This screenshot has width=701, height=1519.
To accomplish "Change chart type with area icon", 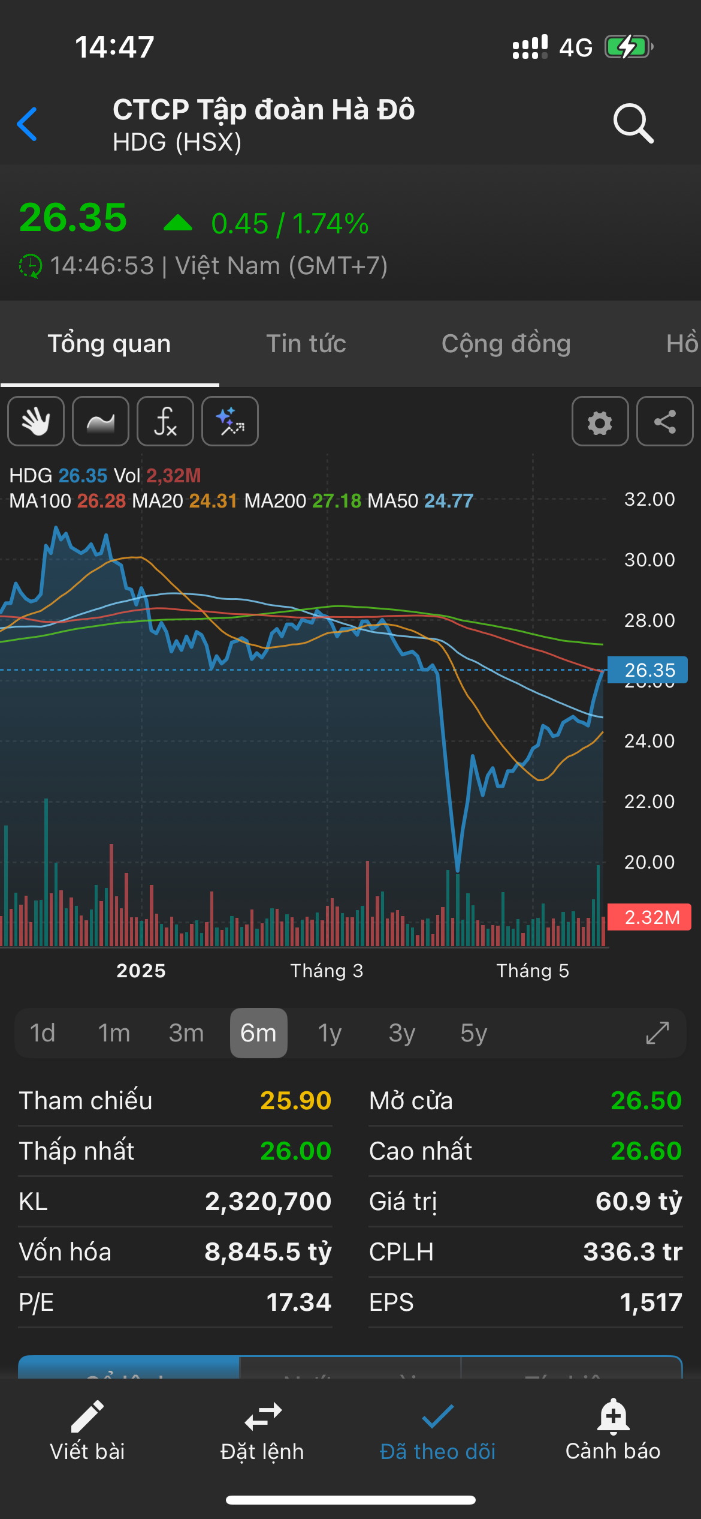I will 101,421.
